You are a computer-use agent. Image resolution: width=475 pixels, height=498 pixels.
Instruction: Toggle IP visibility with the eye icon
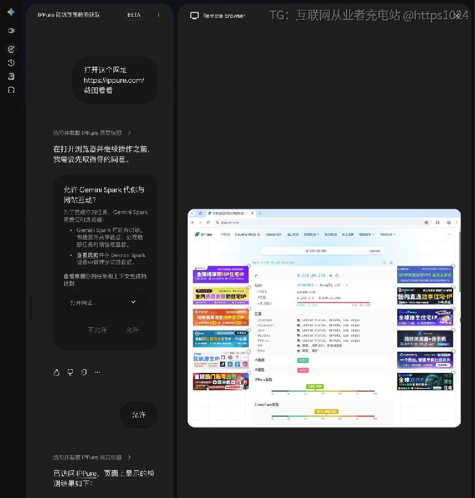point(330,275)
